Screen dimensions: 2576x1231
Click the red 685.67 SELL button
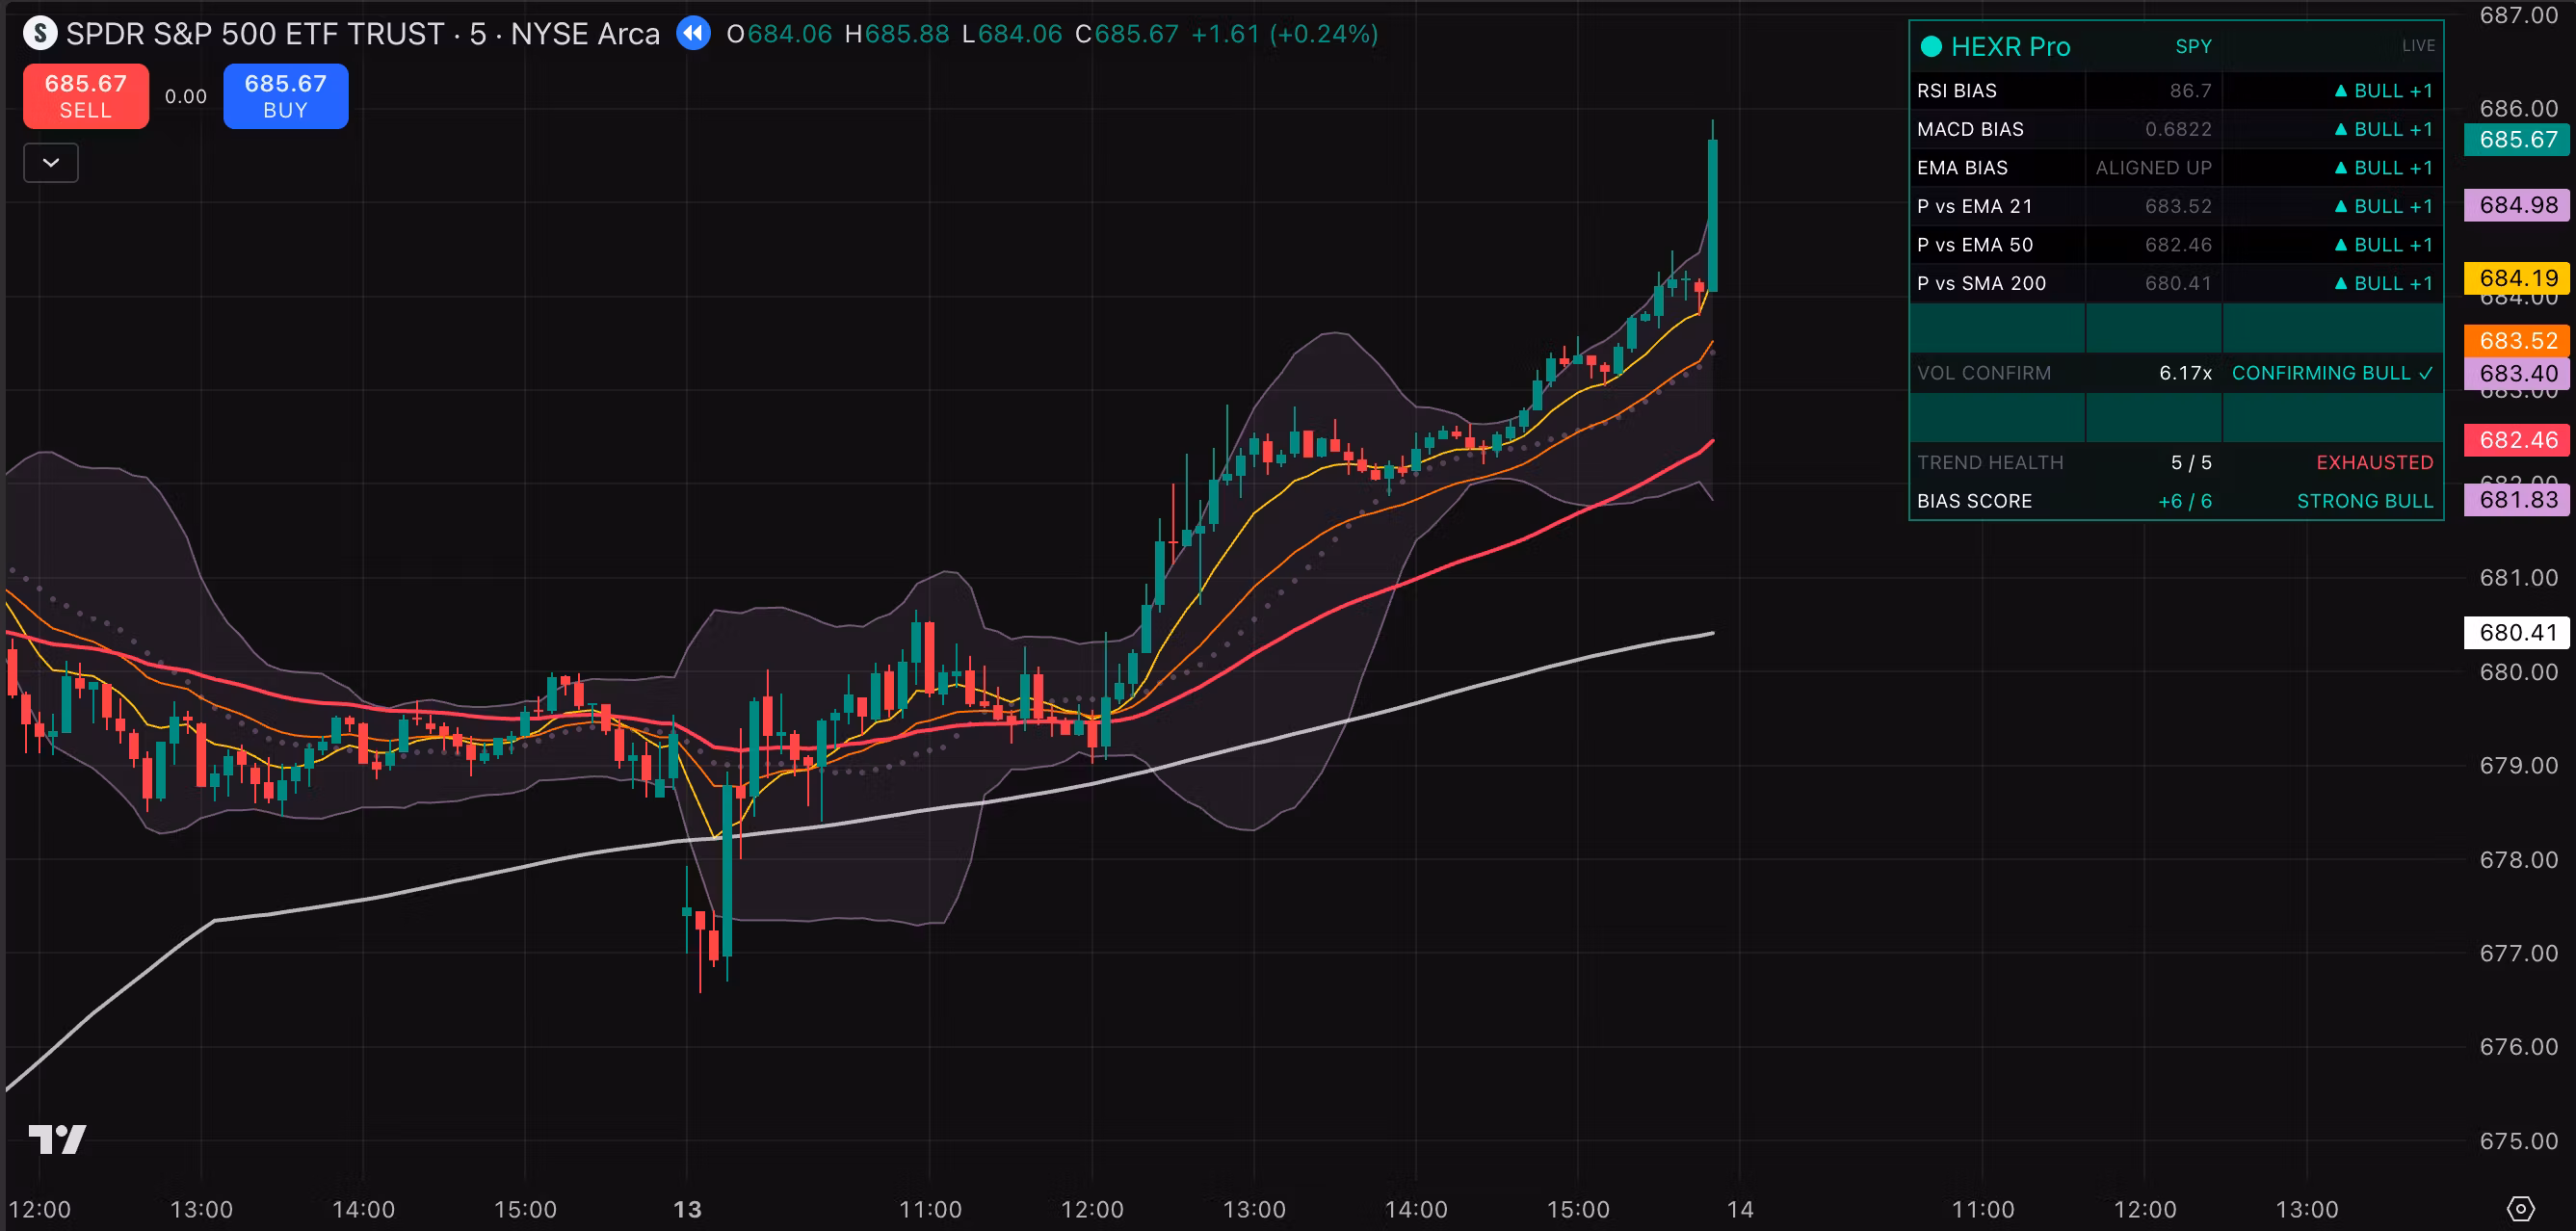[86, 96]
